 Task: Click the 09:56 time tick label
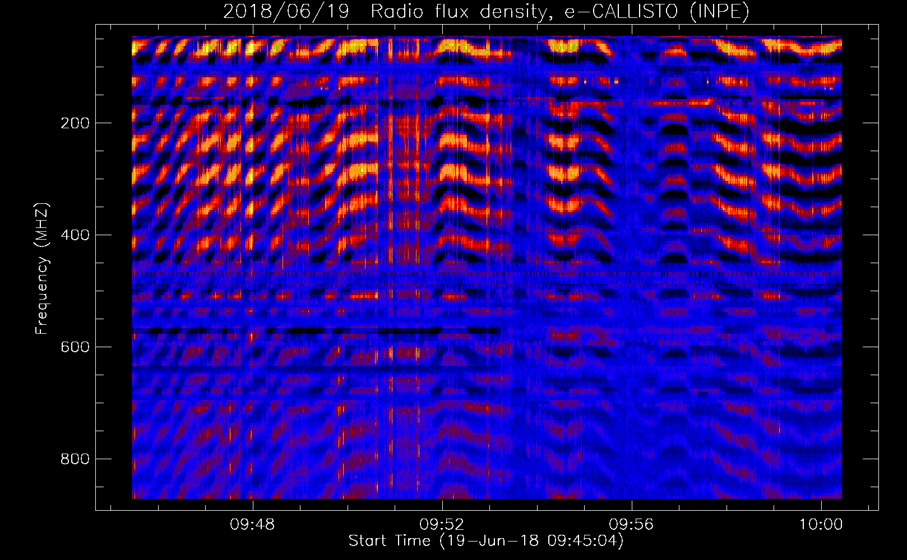click(x=632, y=525)
